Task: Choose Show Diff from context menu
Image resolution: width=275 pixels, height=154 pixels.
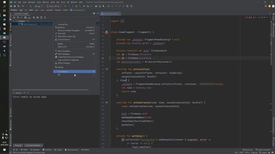Action: (x=74, y=33)
